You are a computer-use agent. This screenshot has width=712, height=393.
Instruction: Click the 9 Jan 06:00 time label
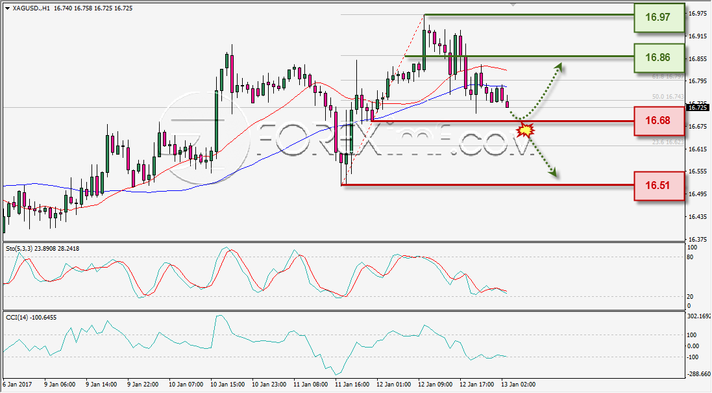click(x=60, y=385)
